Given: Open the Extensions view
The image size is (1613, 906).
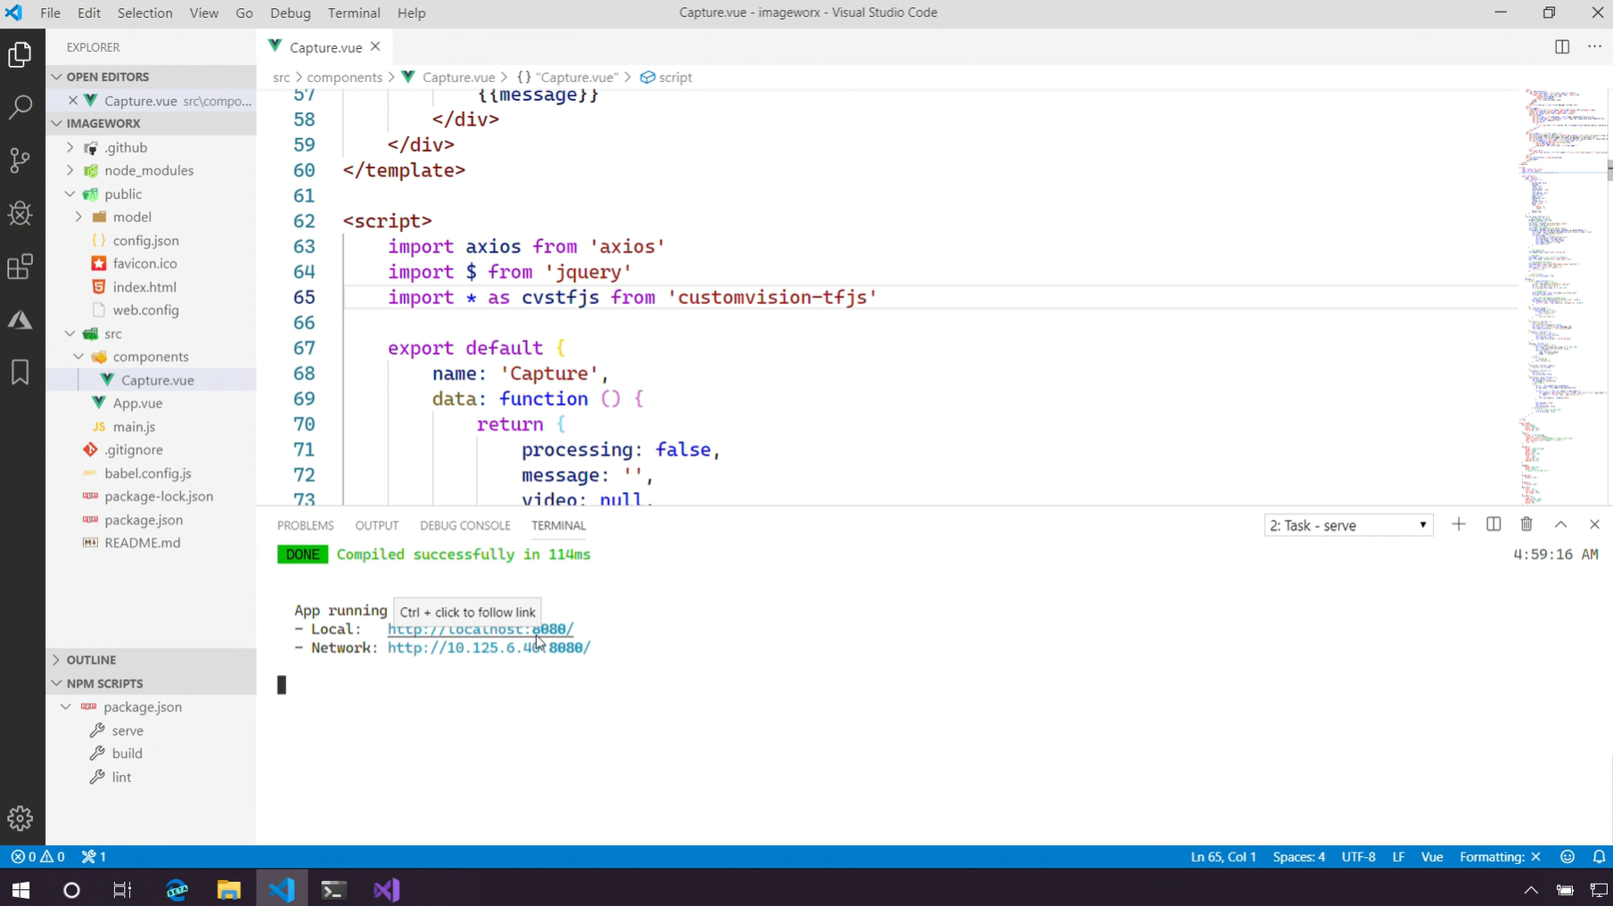Looking at the screenshot, I should [21, 267].
